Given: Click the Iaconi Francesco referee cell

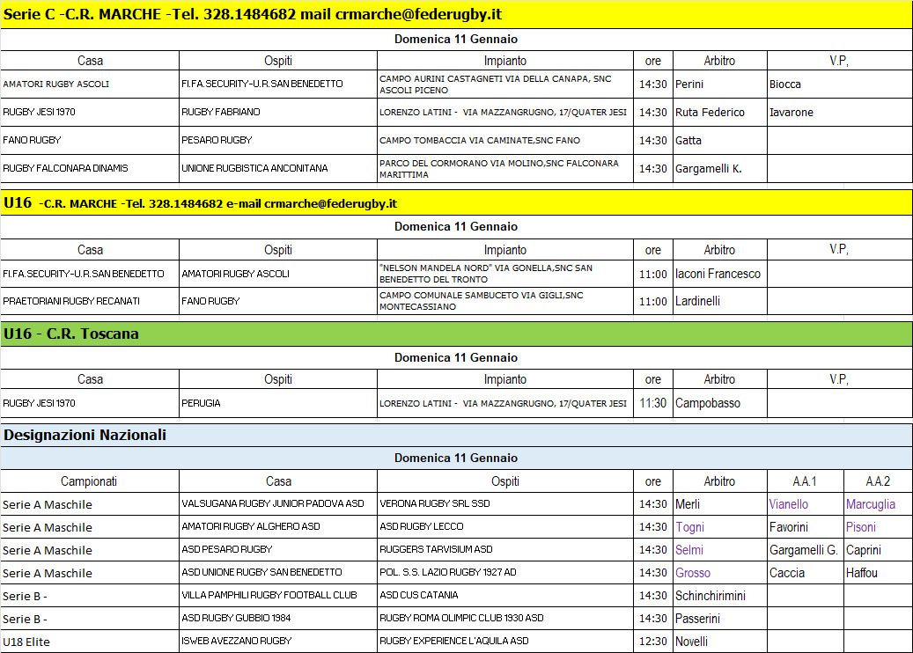Looking at the screenshot, I should 718,274.
